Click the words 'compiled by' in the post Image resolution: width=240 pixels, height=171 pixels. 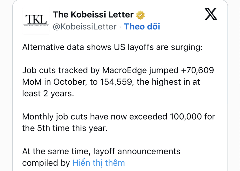(x=46, y=163)
